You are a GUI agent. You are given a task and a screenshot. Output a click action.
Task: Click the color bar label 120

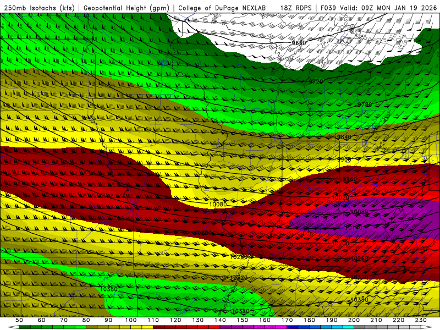pyautogui.click(x=175, y=320)
